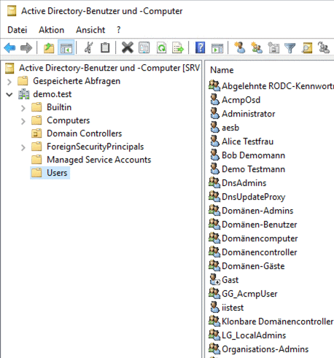The width and height of the screenshot is (334, 358).
Task: Create a new group with toolbar icon
Action: click(257, 47)
